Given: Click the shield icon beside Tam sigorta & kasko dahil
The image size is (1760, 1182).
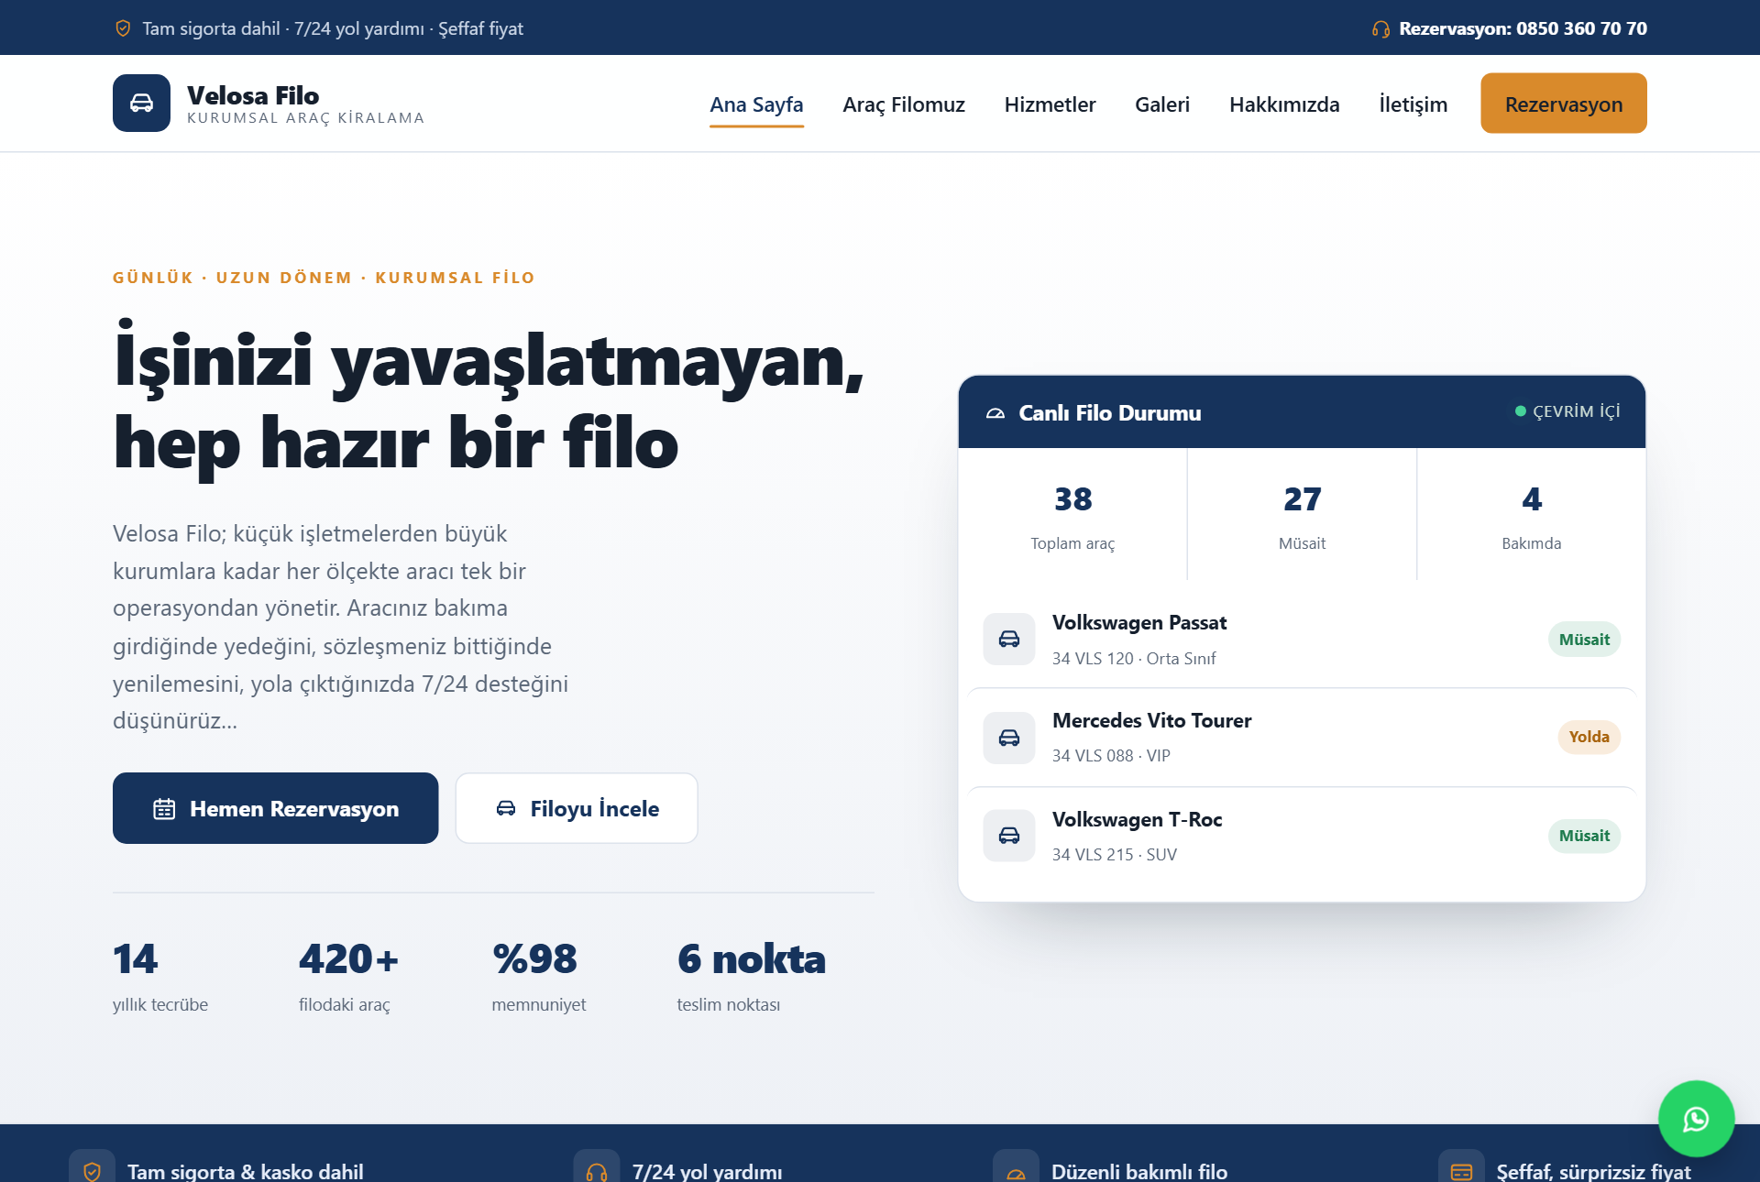Looking at the screenshot, I should tap(92, 1171).
